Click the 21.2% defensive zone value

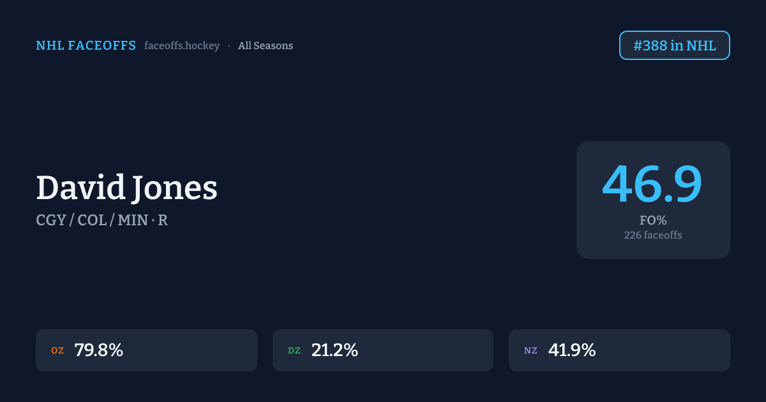click(334, 350)
